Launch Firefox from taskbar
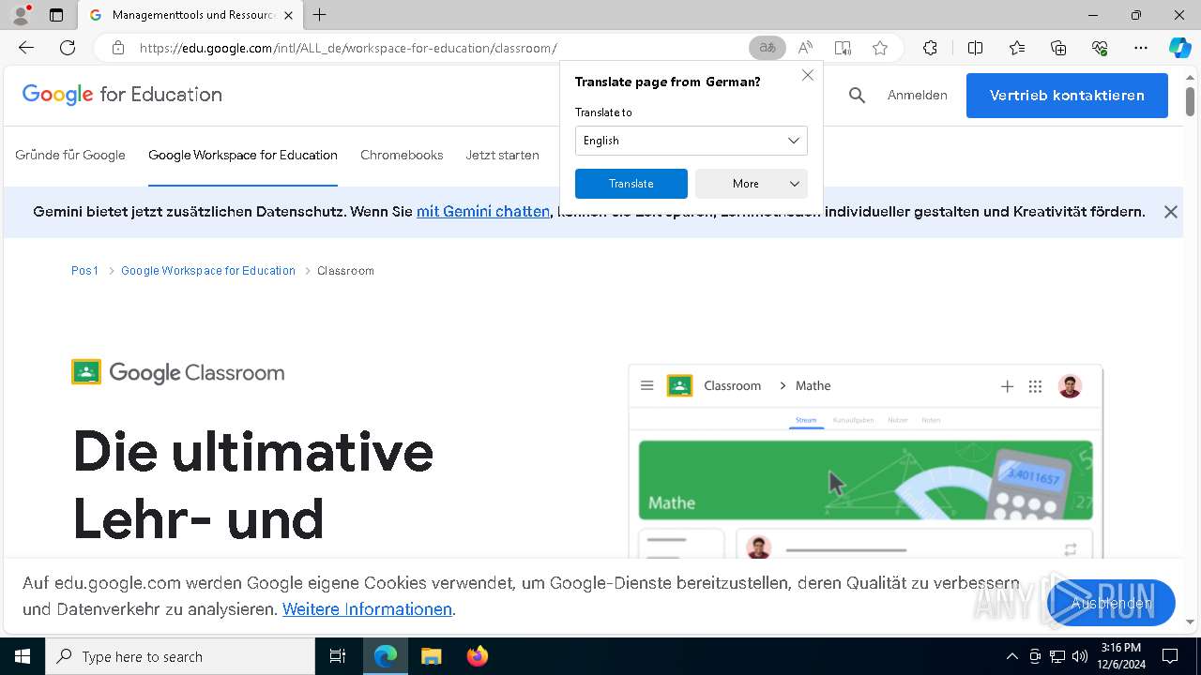The width and height of the screenshot is (1201, 675). (x=477, y=656)
